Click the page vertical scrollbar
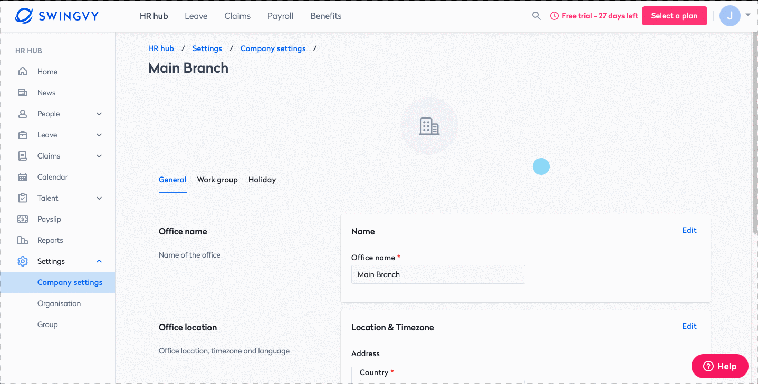 tap(755, 132)
